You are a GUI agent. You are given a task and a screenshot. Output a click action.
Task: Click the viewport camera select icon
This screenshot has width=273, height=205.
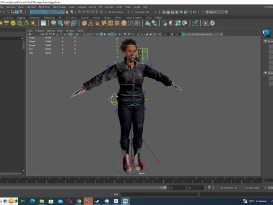30,34
